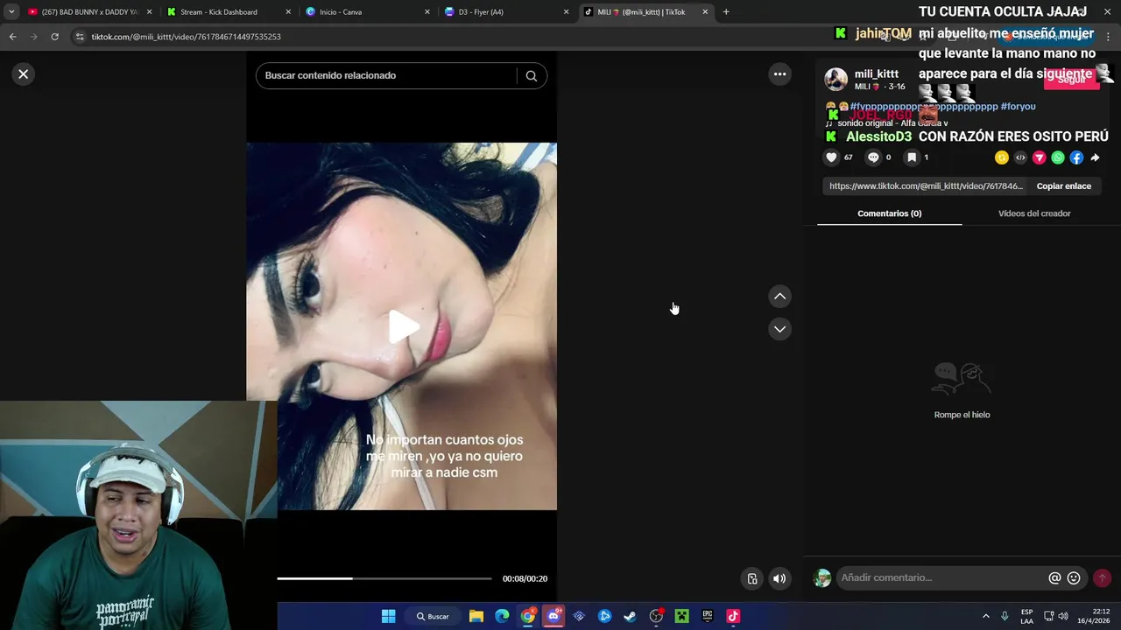Open a new browser tab with plus
Screen dimensions: 1121x630
(x=726, y=12)
